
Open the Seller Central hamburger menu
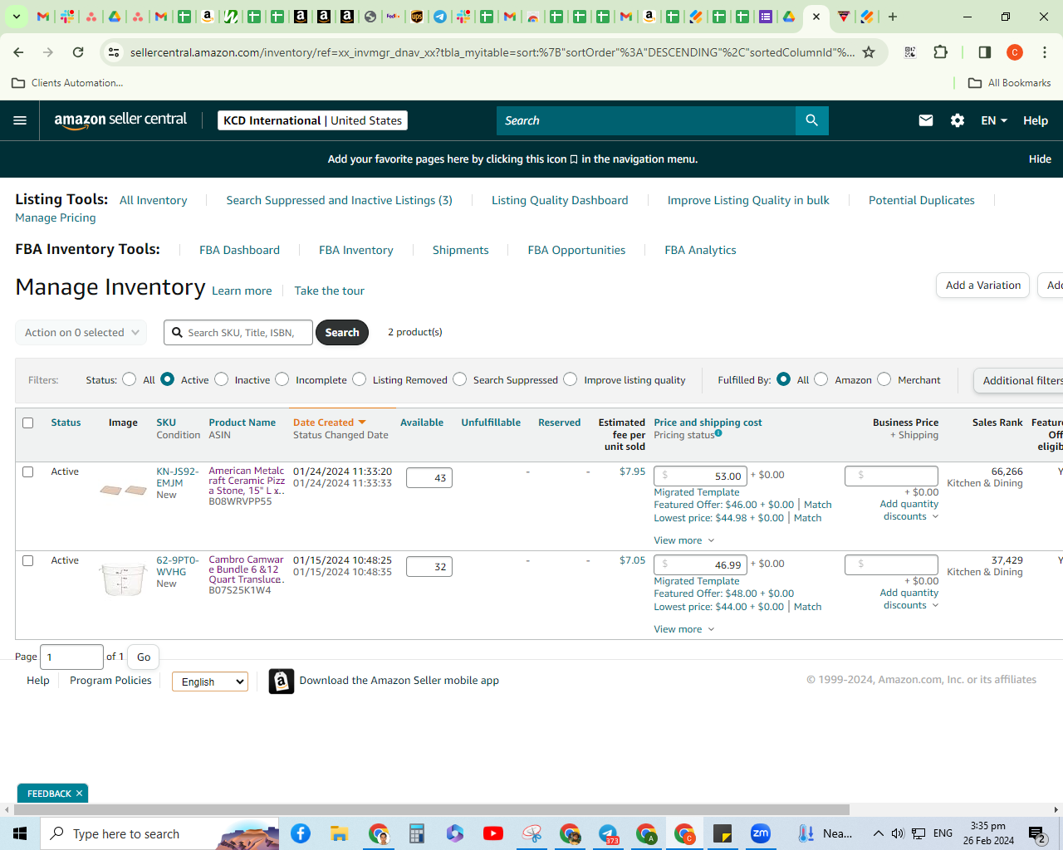(20, 120)
